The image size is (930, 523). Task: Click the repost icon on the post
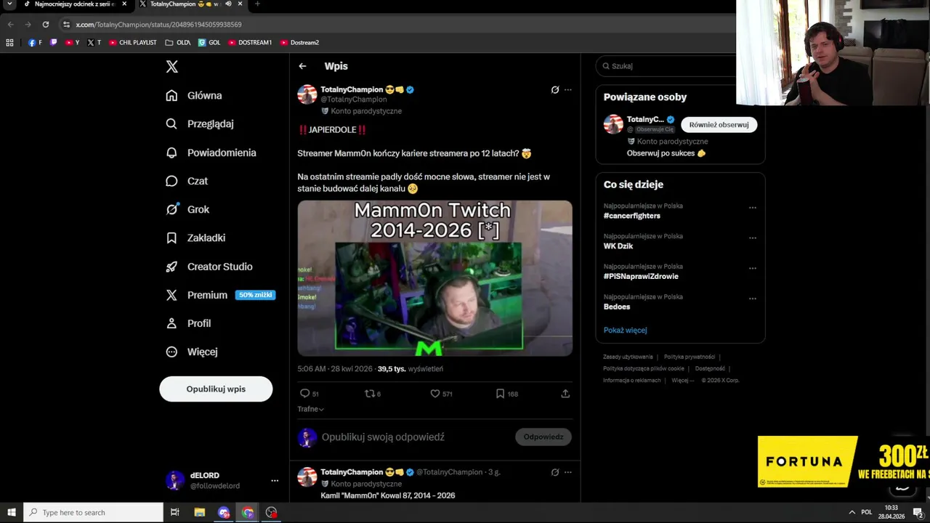369,394
